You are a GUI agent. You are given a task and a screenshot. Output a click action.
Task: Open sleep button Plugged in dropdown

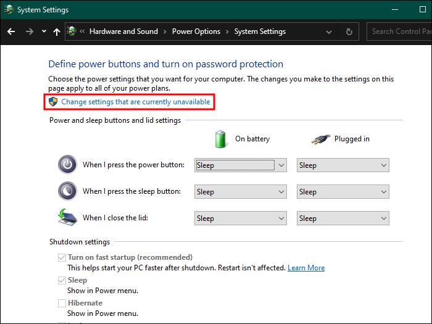(343, 191)
